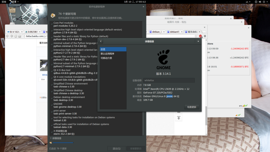Open the zh input source dropdown

248,2
